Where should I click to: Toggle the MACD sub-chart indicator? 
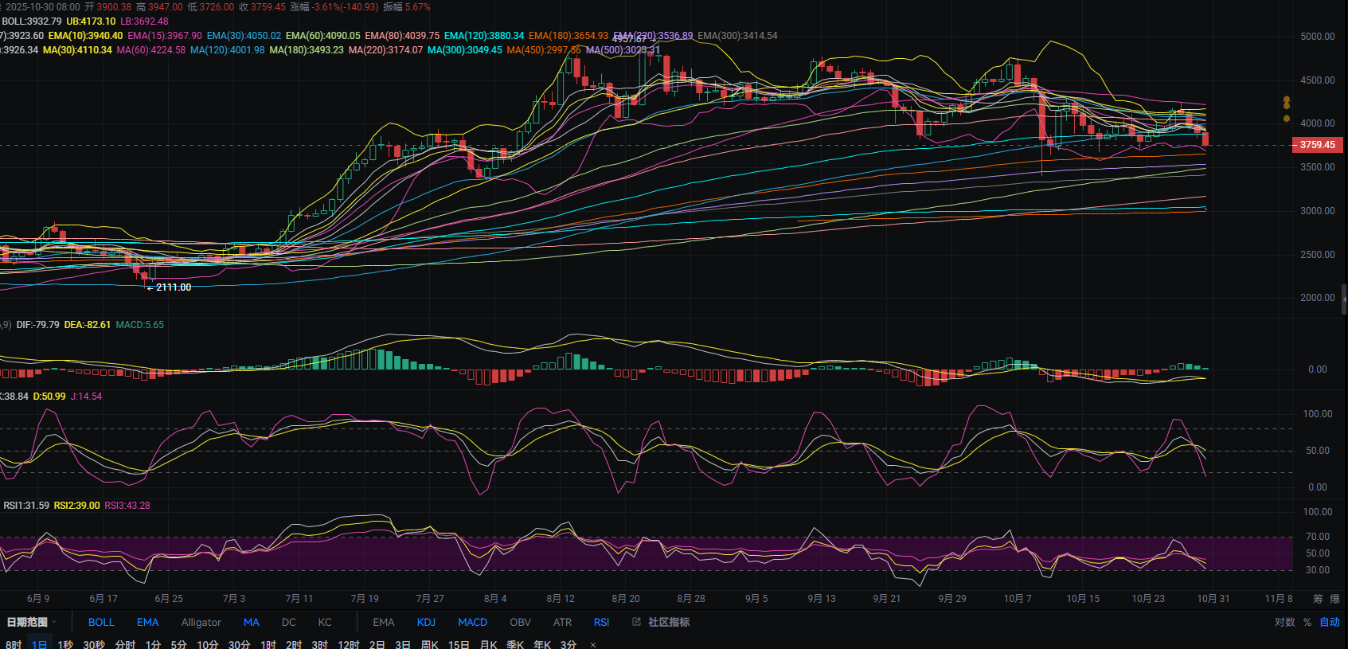pos(472,622)
